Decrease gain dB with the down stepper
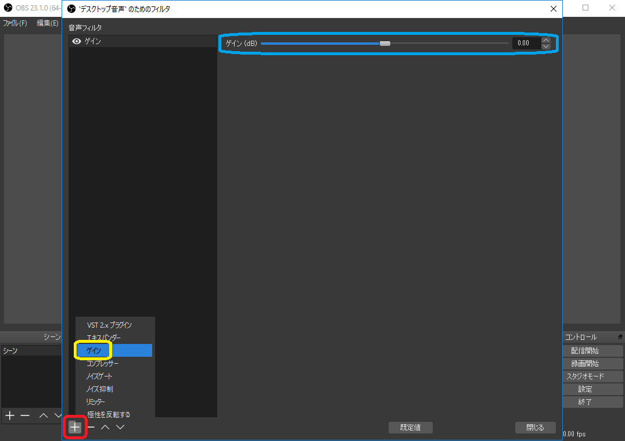Viewport: 625px width, 441px height. tap(545, 46)
